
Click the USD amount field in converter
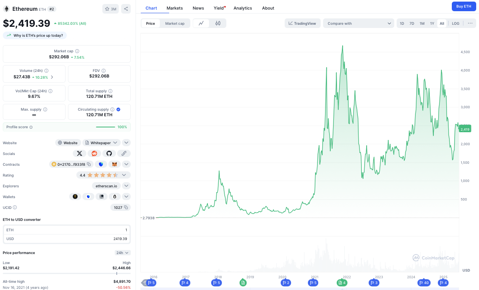pos(67,239)
